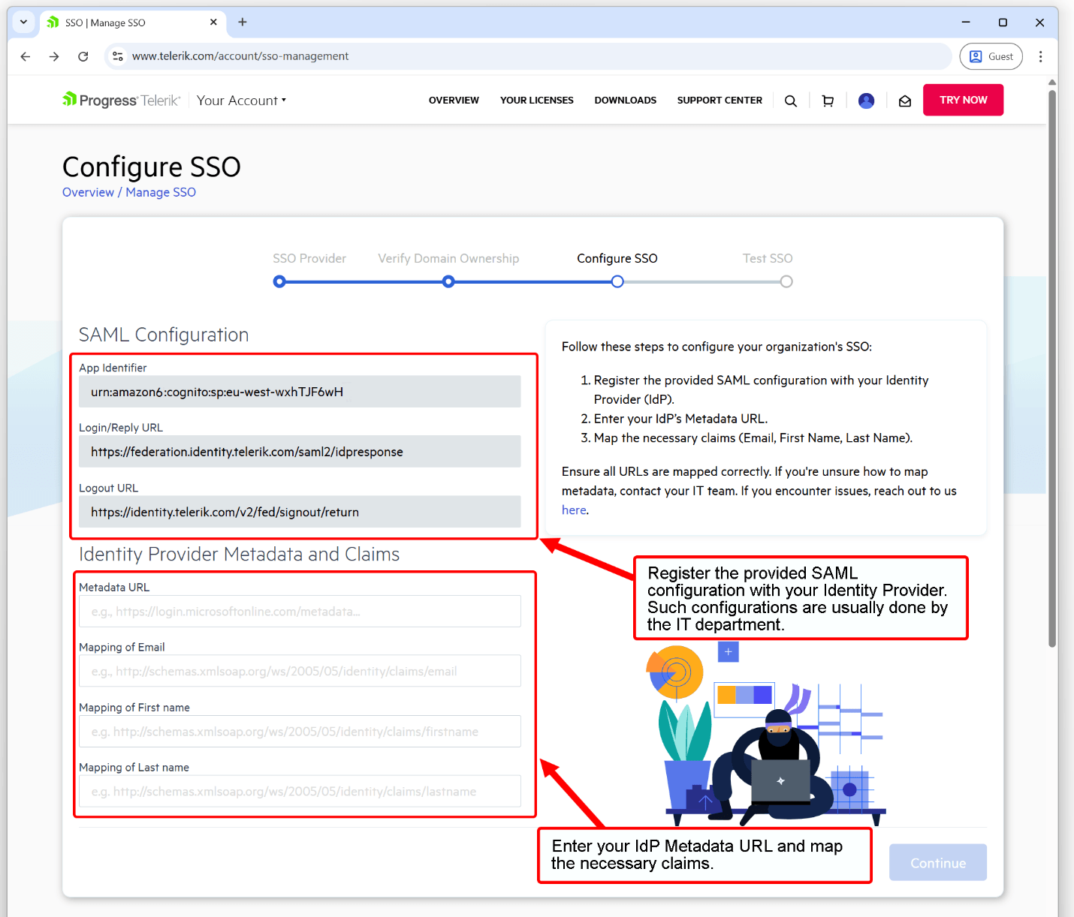This screenshot has height=917, width=1074.
Task: Click the TRY NOW button
Action: pyautogui.click(x=963, y=100)
